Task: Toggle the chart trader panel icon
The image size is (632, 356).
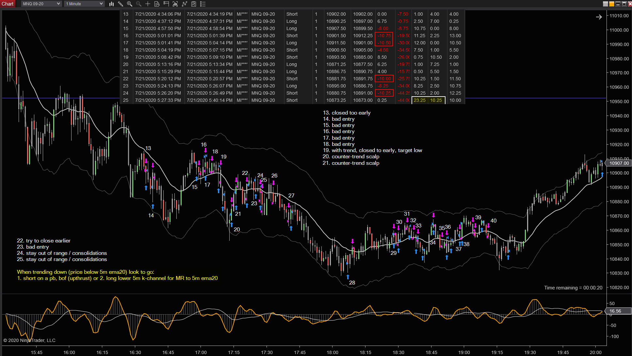Action: 166,4
